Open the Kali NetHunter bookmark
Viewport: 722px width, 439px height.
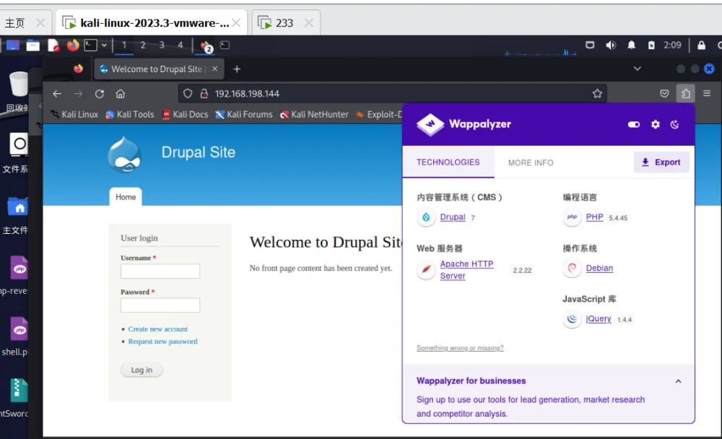(x=314, y=114)
